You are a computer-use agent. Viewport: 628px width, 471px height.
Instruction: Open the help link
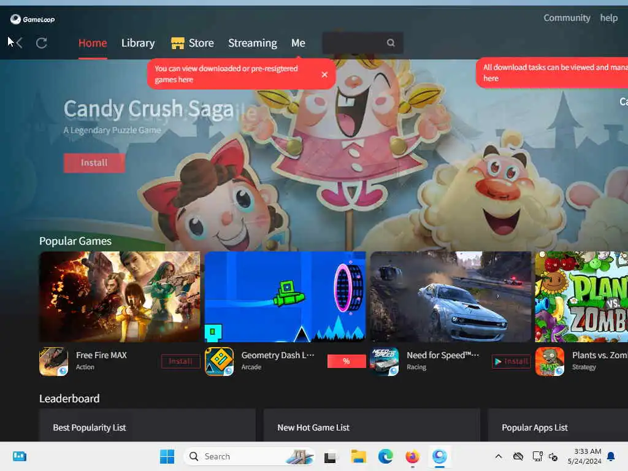(x=608, y=18)
